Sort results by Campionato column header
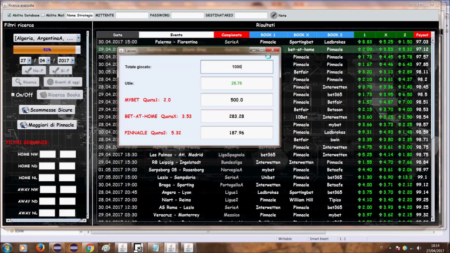 (232, 35)
